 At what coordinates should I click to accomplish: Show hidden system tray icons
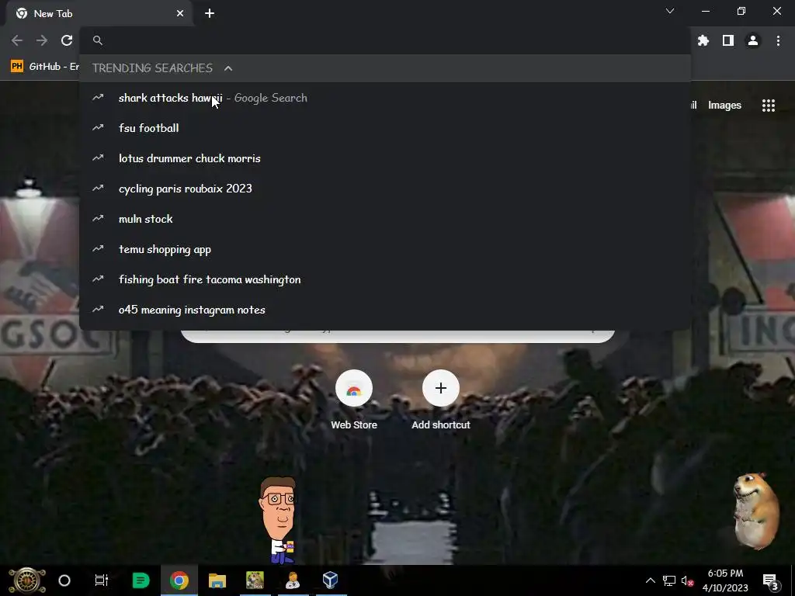pos(650,580)
